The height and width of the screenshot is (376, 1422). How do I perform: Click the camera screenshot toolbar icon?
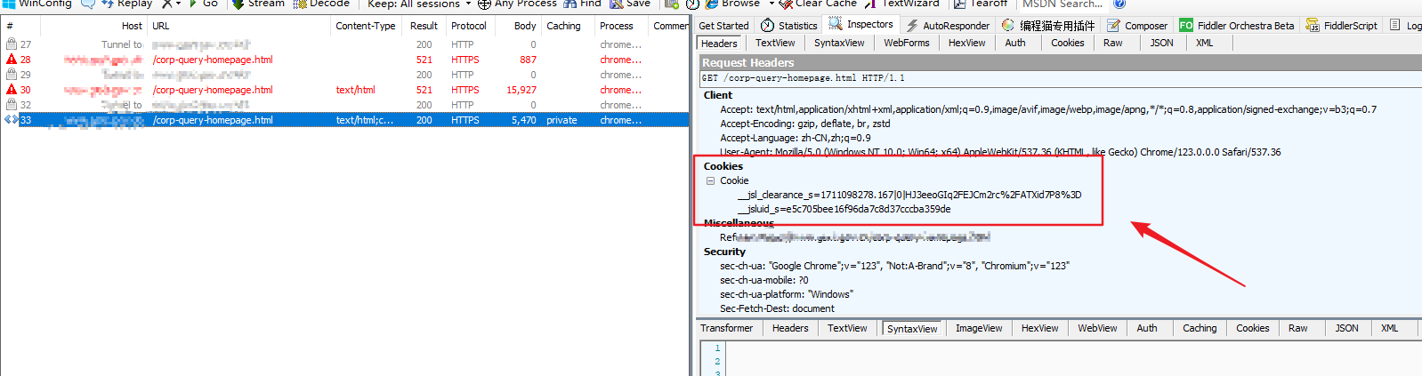pyautogui.click(x=672, y=4)
